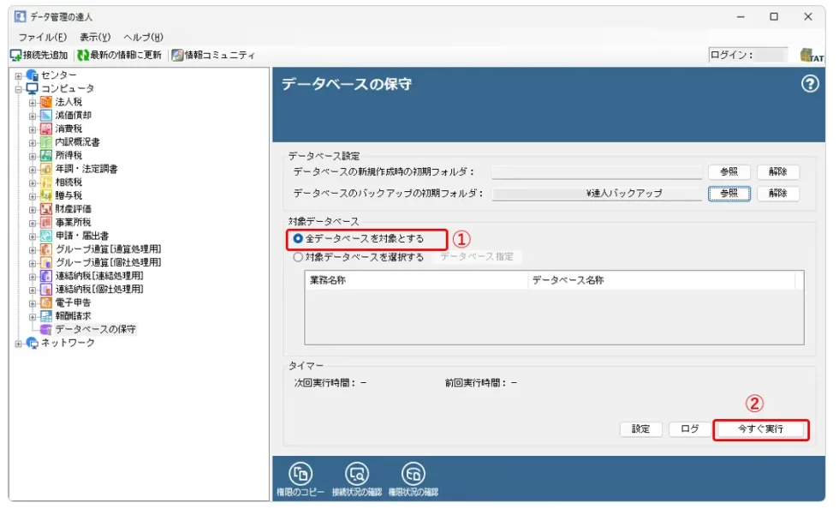Select 対象データベースを選択する radio button

298,257
